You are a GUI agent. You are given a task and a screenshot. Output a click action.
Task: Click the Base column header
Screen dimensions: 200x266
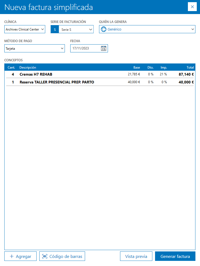136,68
